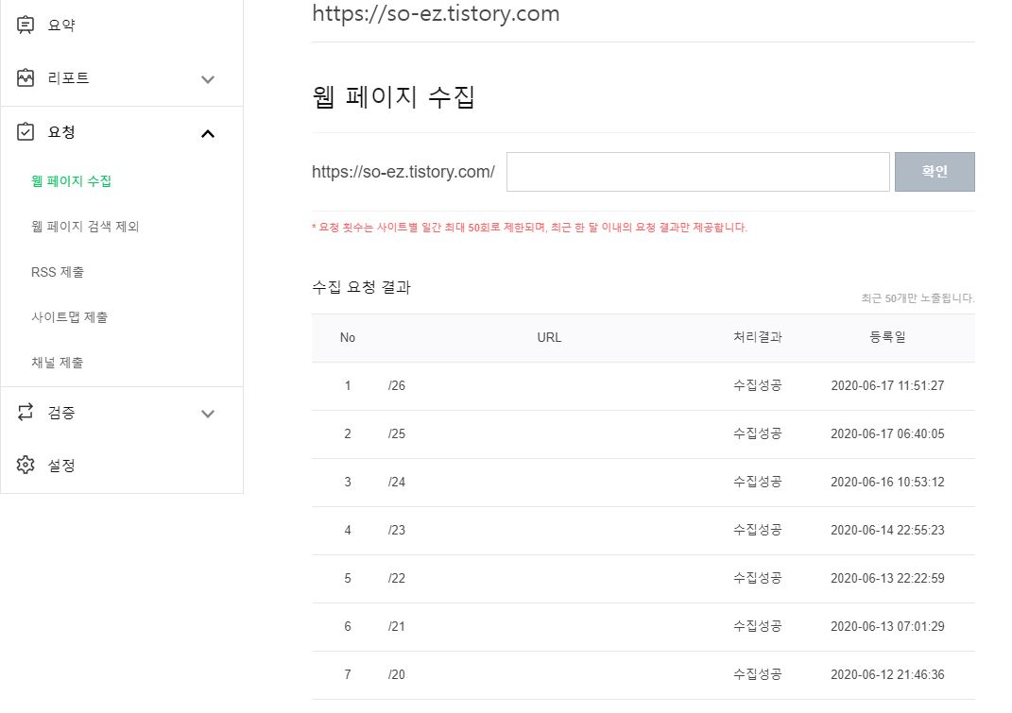Screen dimensions: 1012x713
Task: Click the 리포트 report chart icon
Action: [x=26, y=78]
